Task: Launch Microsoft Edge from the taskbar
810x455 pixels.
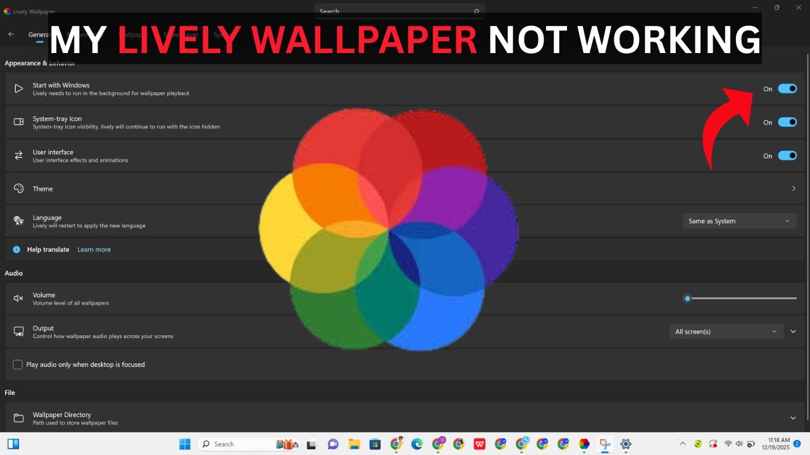Action: pyautogui.click(x=416, y=444)
